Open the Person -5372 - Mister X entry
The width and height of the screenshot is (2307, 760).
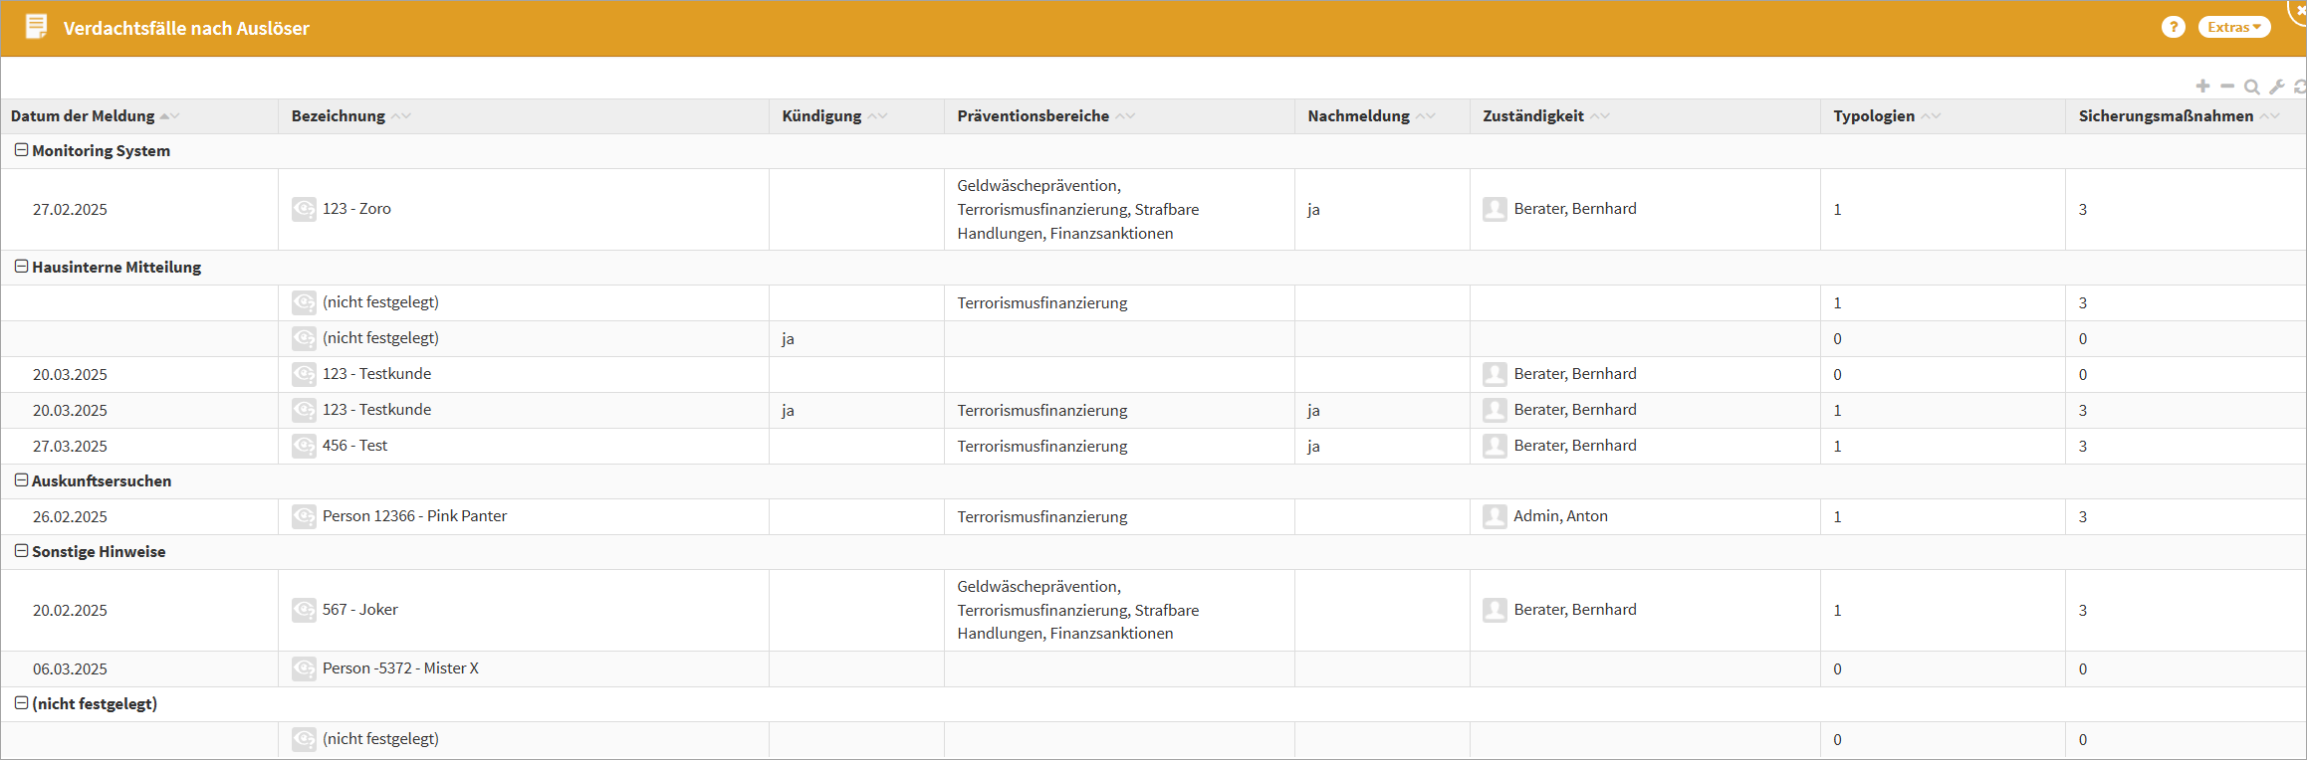(400, 668)
